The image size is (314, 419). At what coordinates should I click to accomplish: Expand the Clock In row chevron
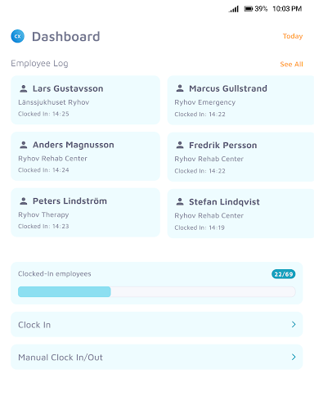(x=294, y=324)
